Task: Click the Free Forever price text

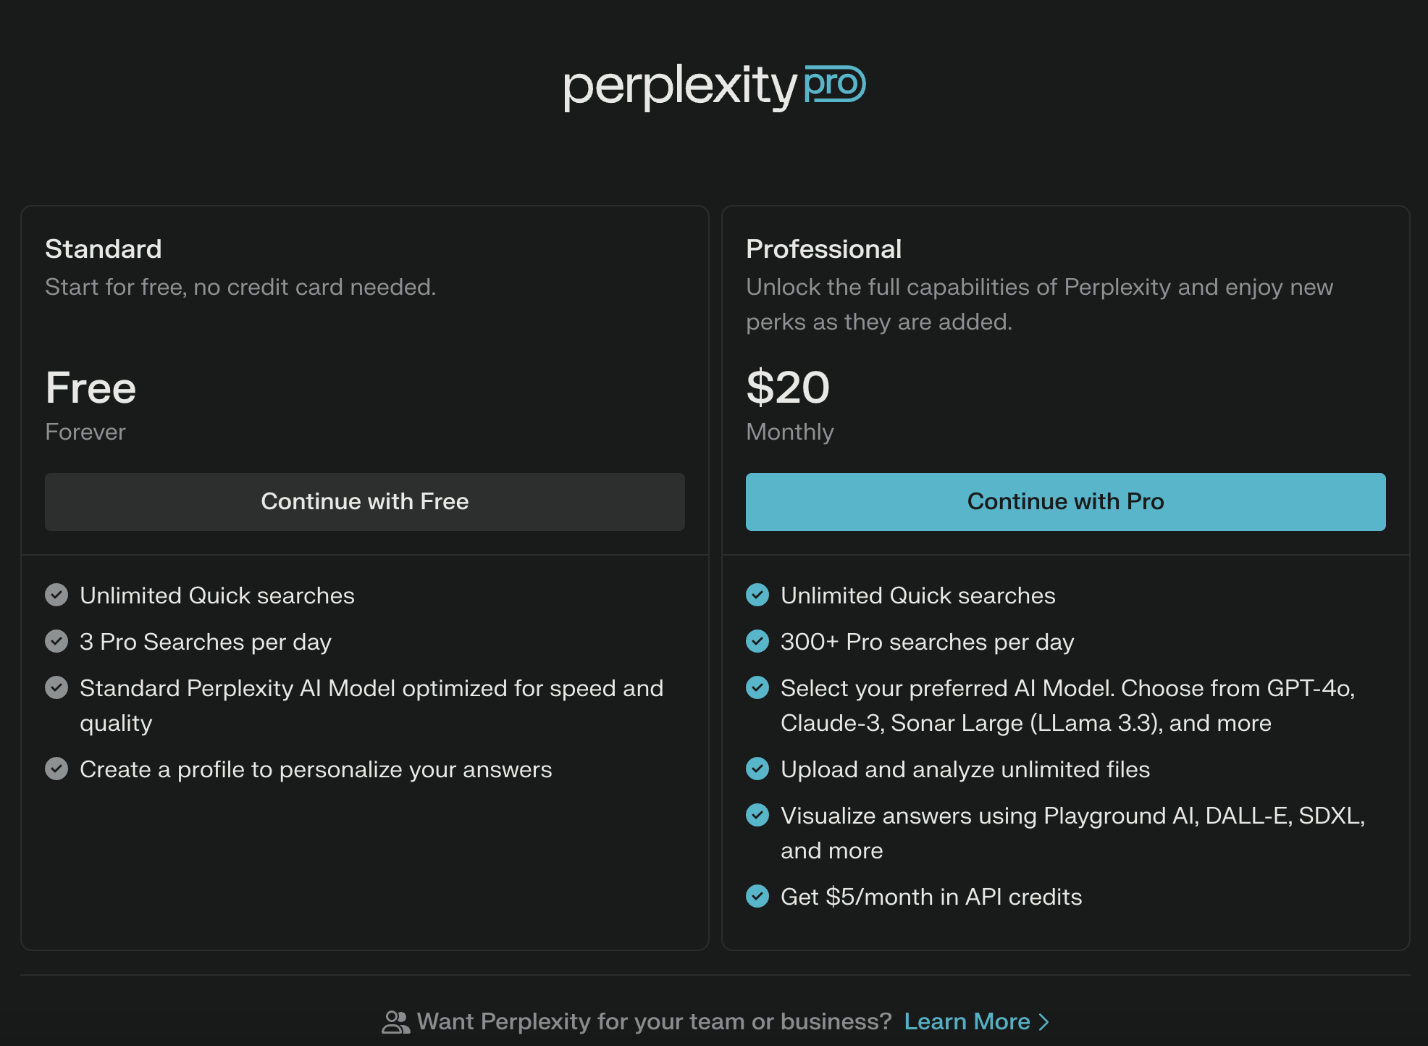Action: coord(91,388)
